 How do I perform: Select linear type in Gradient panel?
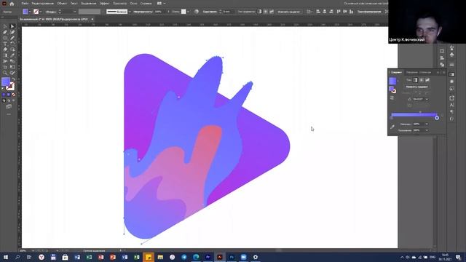(415, 80)
